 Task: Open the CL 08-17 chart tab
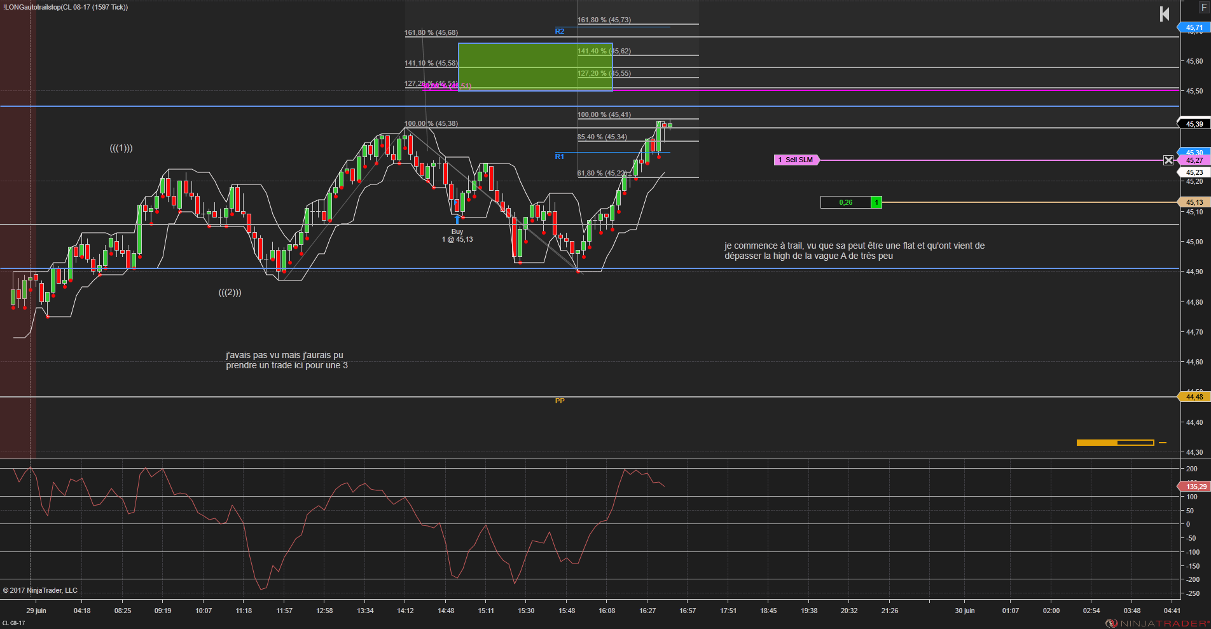click(x=13, y=623)
